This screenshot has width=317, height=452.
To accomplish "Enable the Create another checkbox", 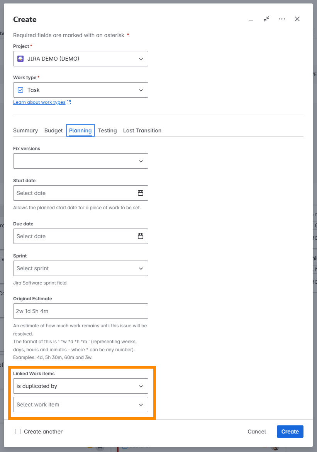I will [x=17, y=432].
